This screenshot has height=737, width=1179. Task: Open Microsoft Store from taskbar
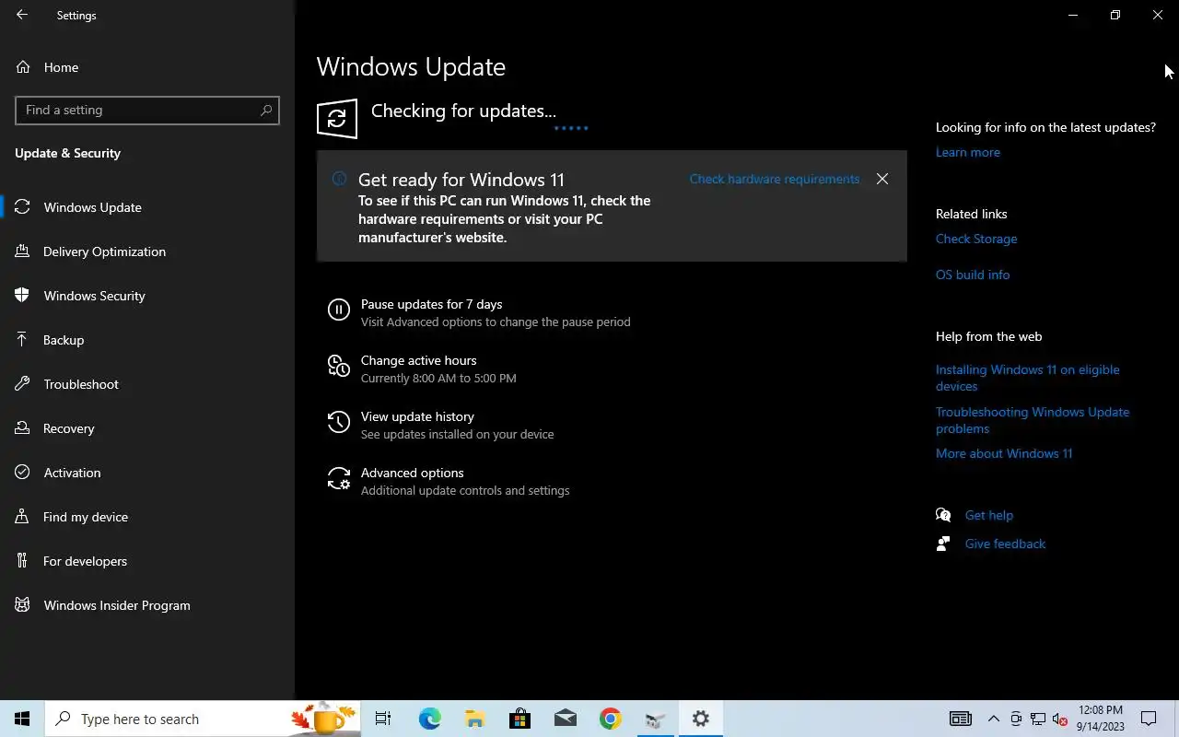tap(519, 719)
